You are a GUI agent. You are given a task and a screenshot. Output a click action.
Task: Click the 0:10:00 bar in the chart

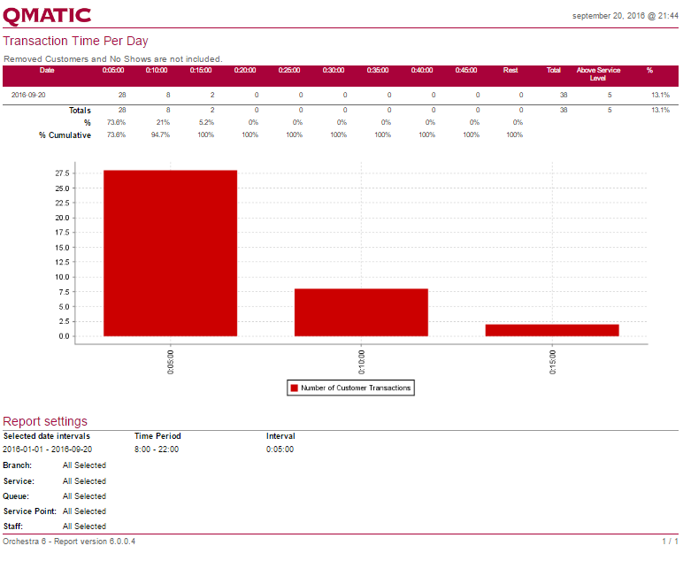[361, 311]
